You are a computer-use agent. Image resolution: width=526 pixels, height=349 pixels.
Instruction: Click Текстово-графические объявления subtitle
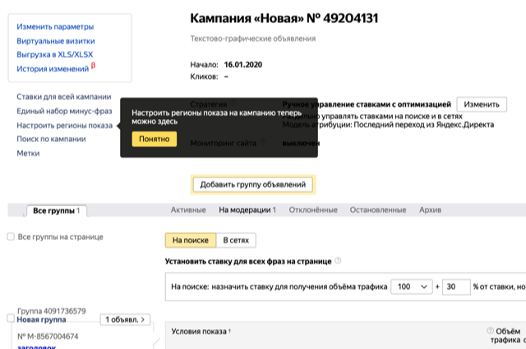pyautogui.click(x=253, y=39)
